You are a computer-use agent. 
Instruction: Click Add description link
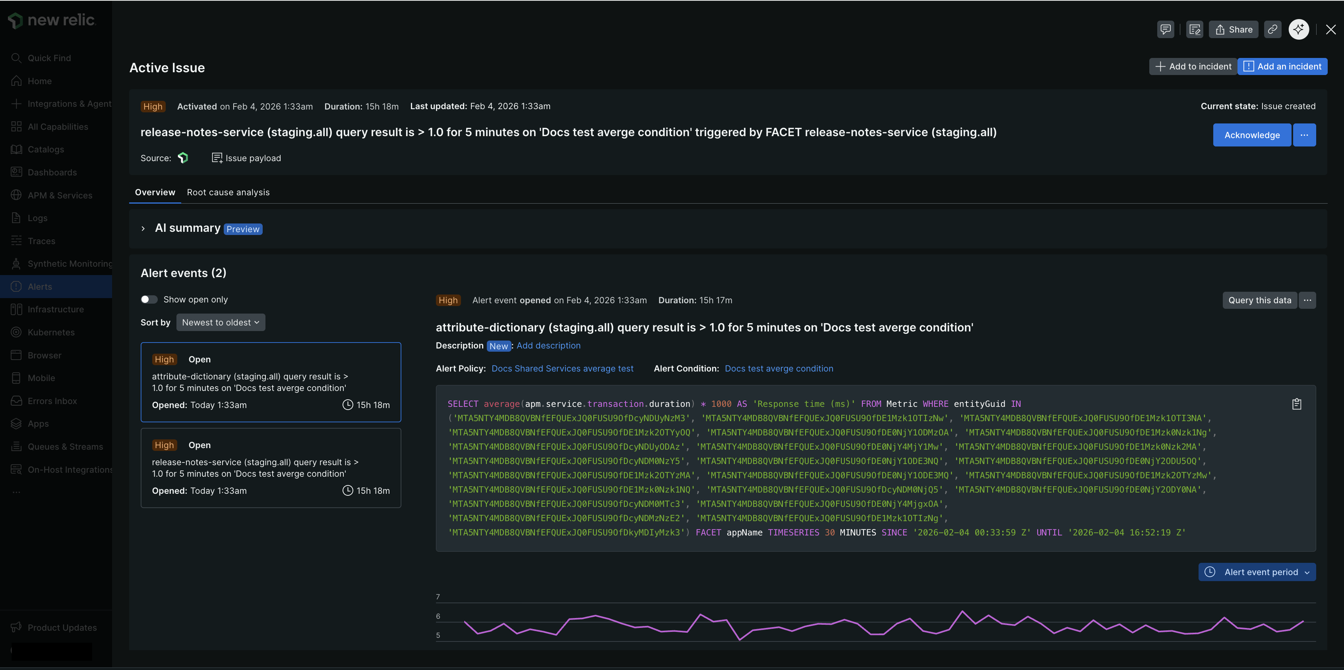point(548,345)
